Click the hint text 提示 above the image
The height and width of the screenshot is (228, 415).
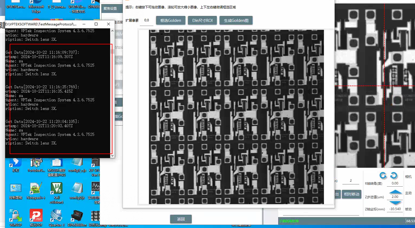(x=181, y=7)
